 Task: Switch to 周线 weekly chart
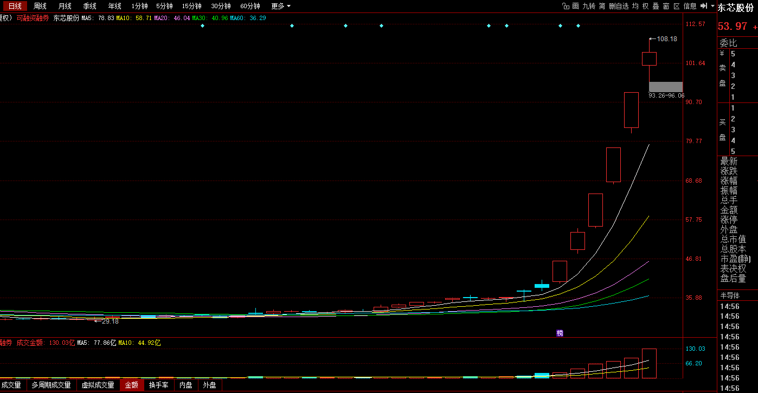(x=40, y=6)
